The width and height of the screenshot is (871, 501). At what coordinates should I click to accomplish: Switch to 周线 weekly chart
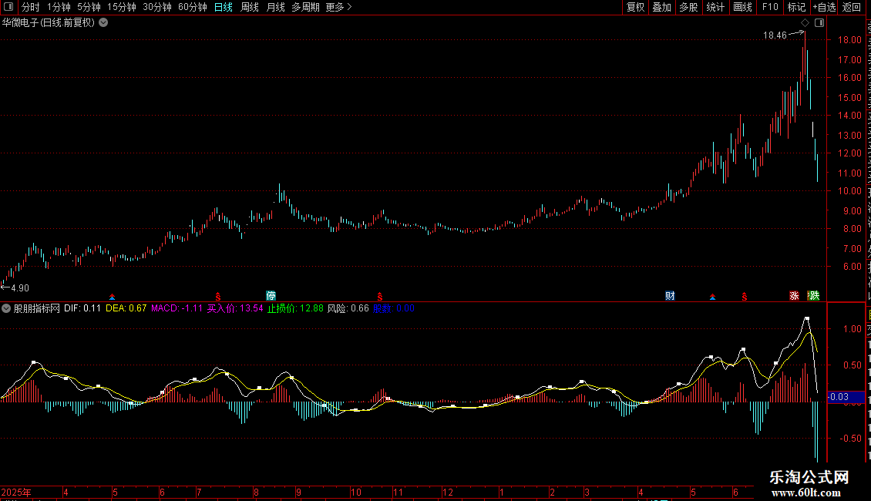(250, 7)
